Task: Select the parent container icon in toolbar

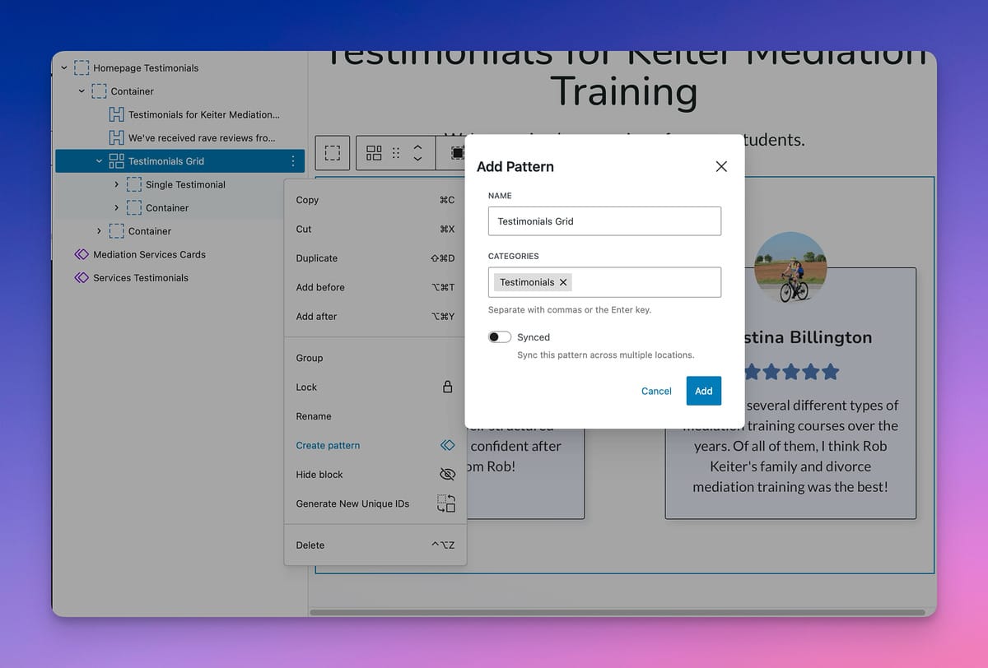Action: tap(333, 153)
